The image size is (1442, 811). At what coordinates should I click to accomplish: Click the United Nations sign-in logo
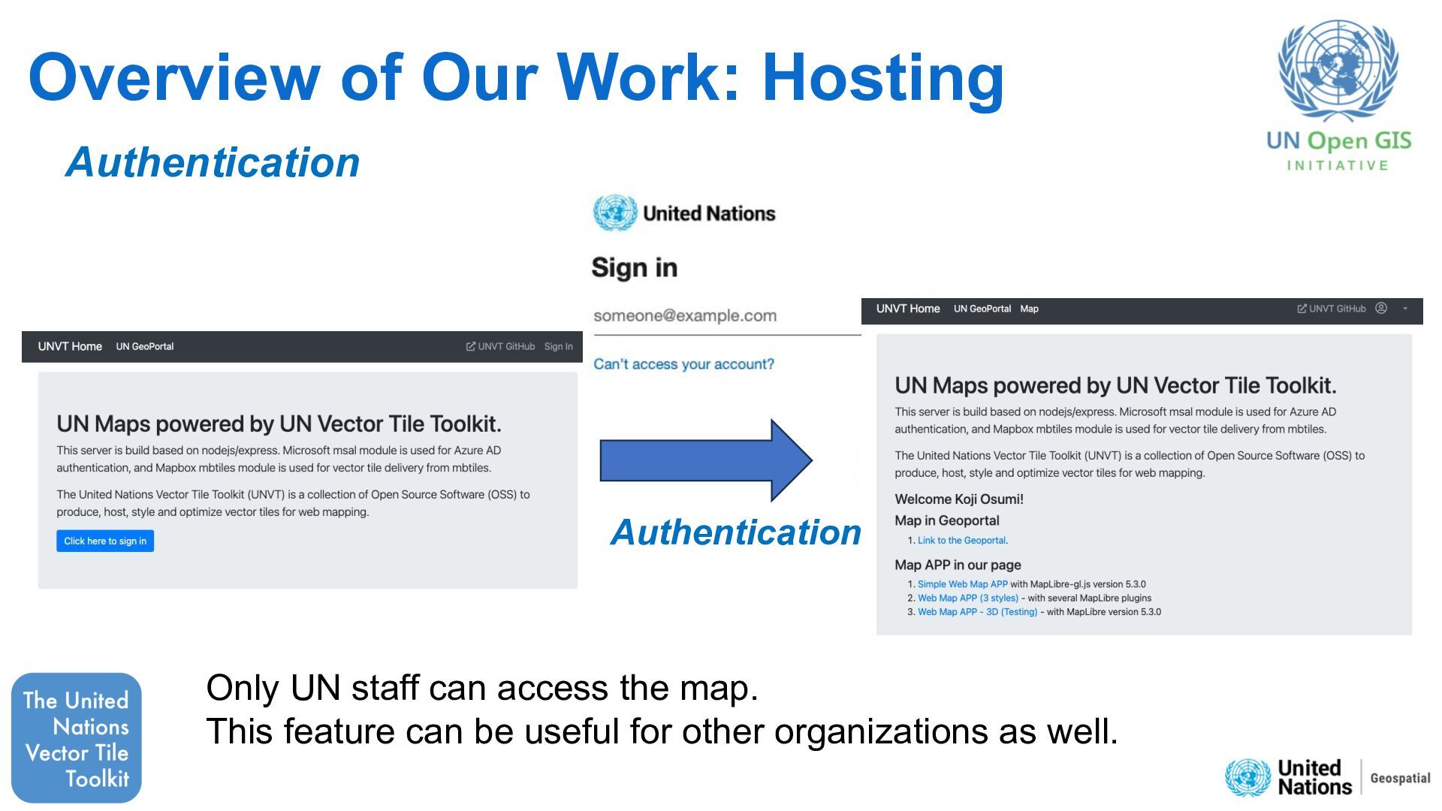click(683, 213)
